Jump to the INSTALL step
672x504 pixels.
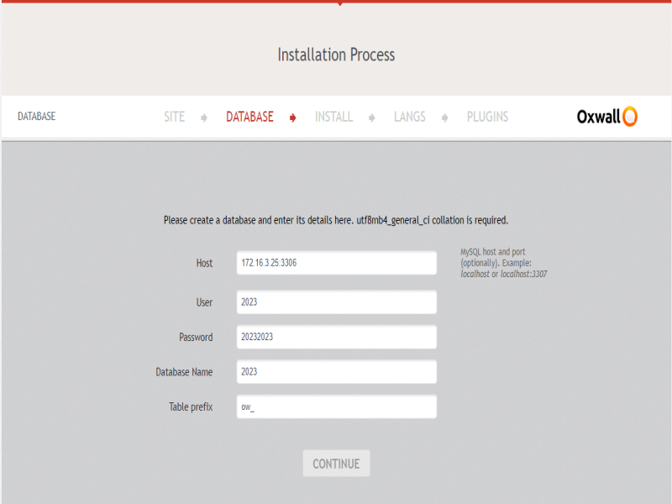tap(333, 117)
